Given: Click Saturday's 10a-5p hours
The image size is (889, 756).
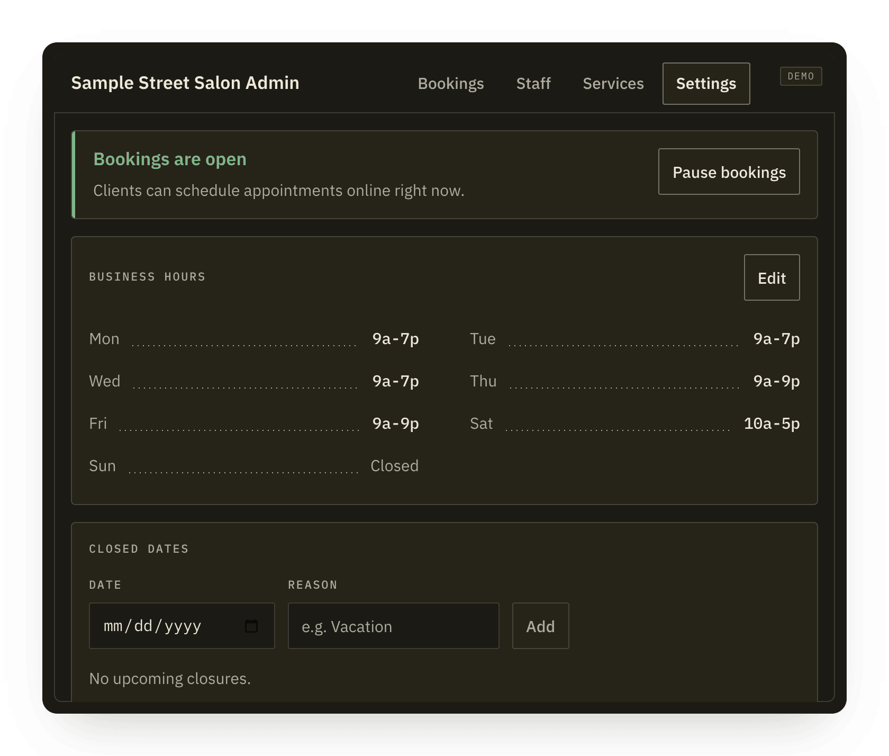Looking at the screenshot, I should pos(772,424).
